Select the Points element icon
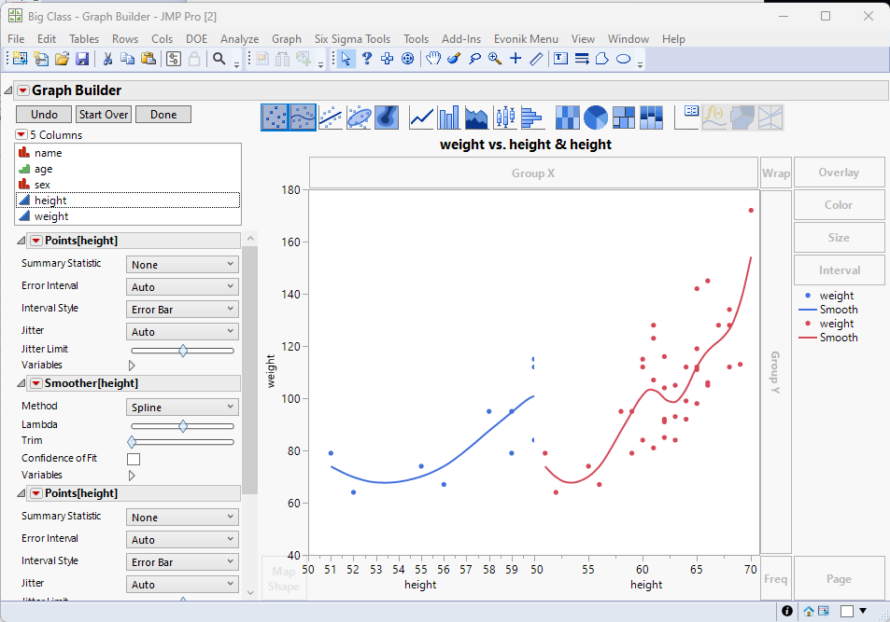The image size is (890, 622). [x=275, y=117]
